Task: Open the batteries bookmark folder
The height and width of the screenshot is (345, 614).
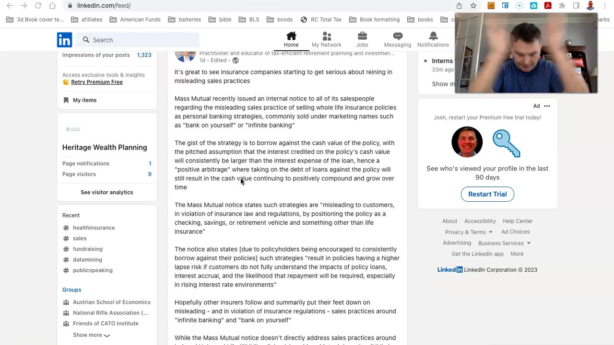Action: pos(184,20)
